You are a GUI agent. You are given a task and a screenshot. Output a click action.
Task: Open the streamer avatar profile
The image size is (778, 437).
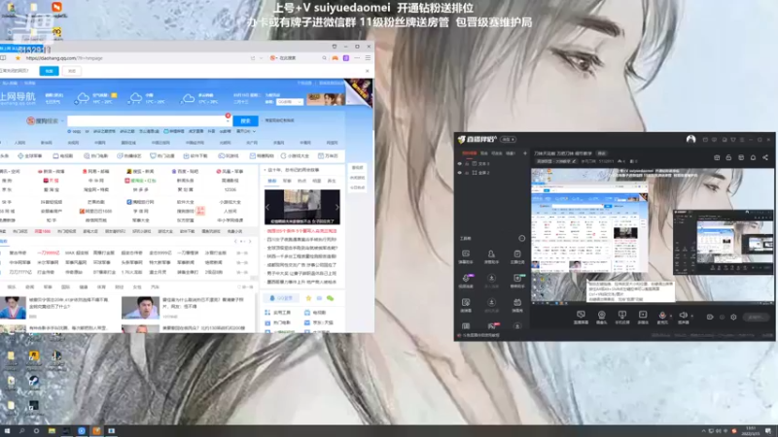point(690,139)
